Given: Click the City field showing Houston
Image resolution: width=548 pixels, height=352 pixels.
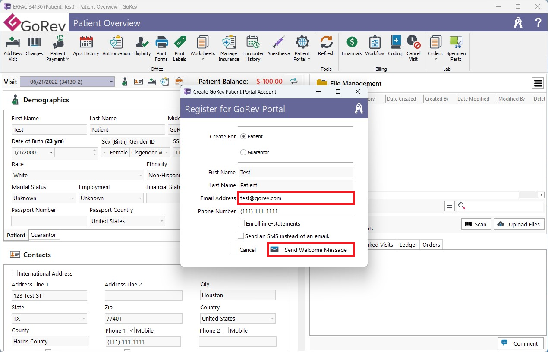Looking at the screenshot, I should tap(238, 295).
